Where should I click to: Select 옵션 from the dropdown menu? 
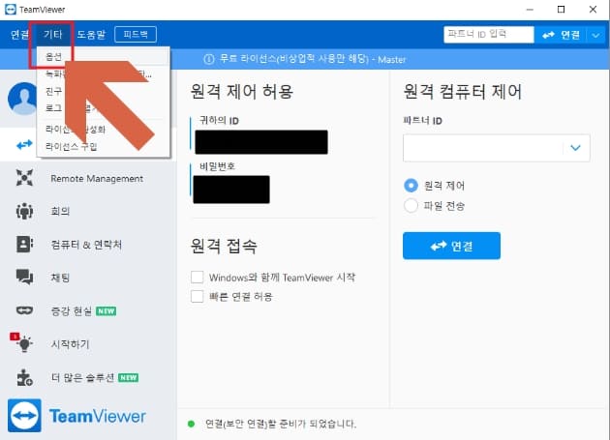53,57
